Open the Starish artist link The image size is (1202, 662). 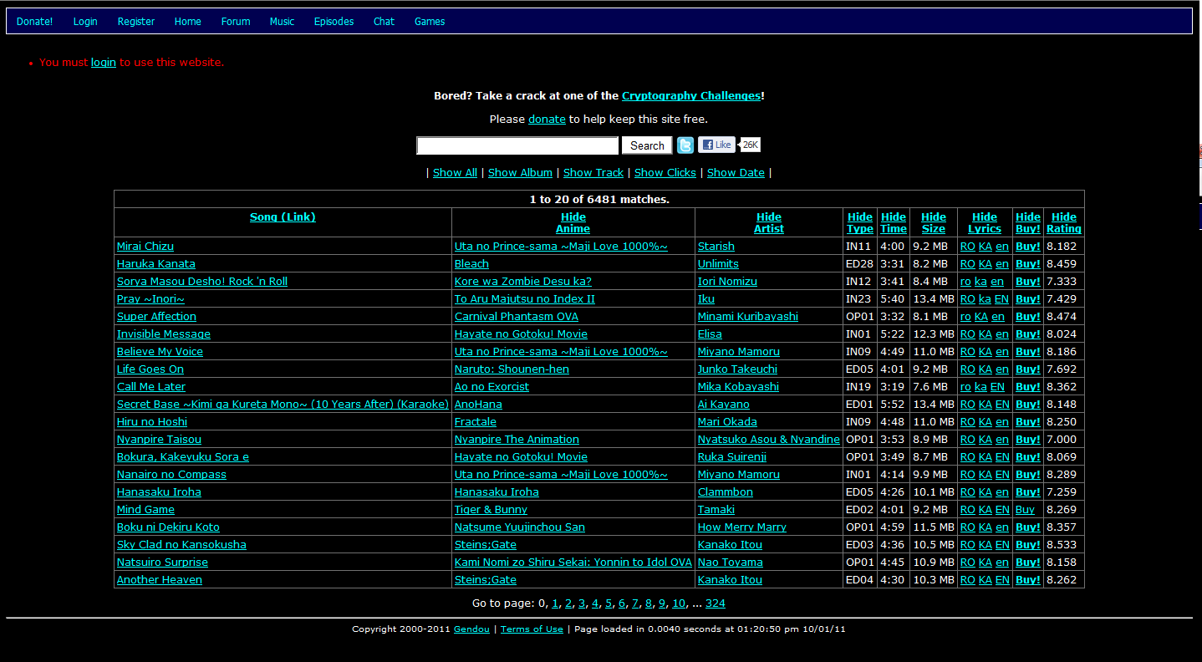[716, 247]
